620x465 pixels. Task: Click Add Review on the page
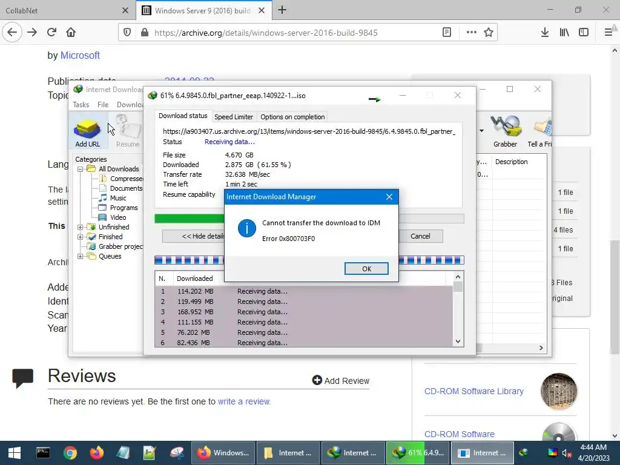point(340,380)
